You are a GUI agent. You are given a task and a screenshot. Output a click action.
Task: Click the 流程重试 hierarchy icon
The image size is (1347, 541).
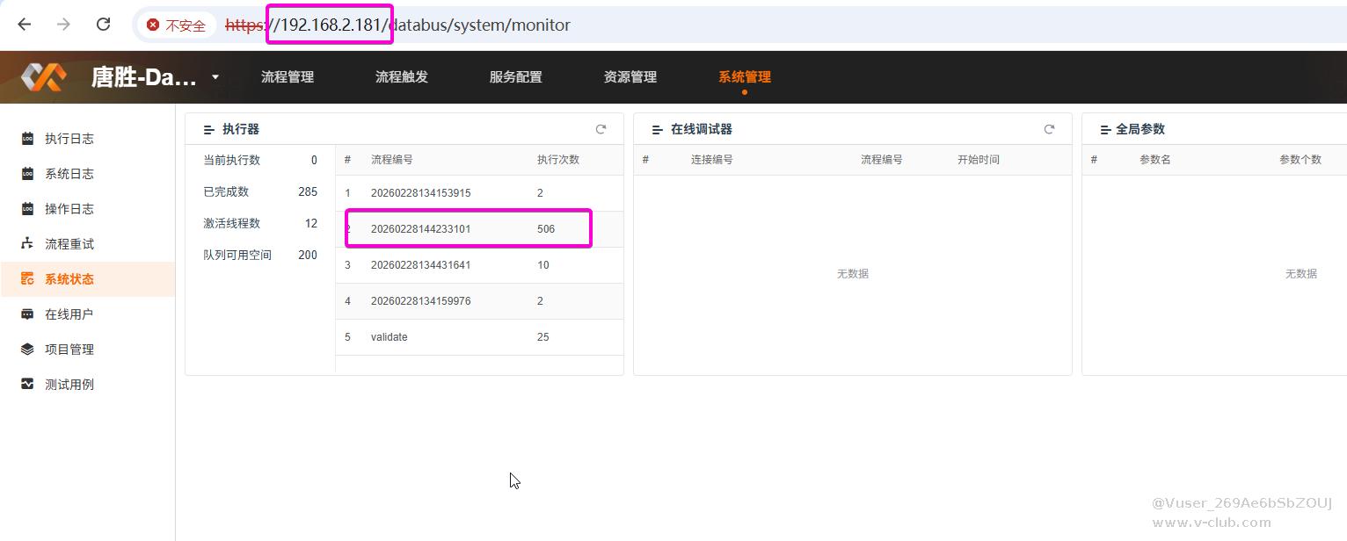pos(27,244)
